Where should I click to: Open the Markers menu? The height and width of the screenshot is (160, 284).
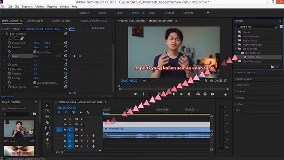40,6
